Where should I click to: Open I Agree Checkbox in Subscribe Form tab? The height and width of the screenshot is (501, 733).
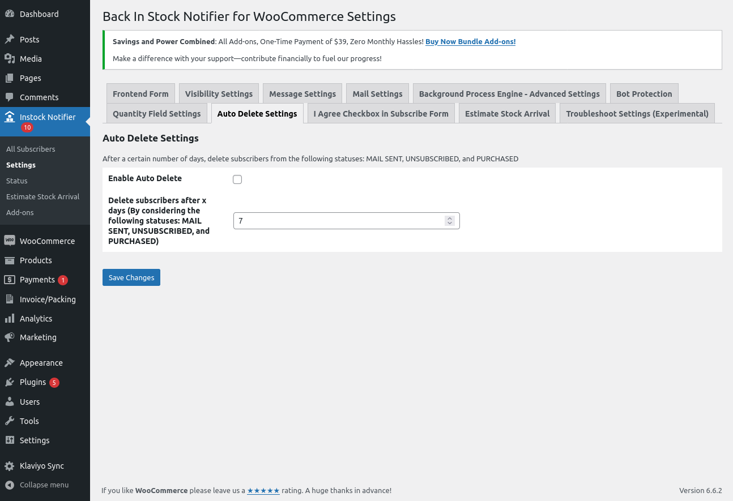click(381, 114)
